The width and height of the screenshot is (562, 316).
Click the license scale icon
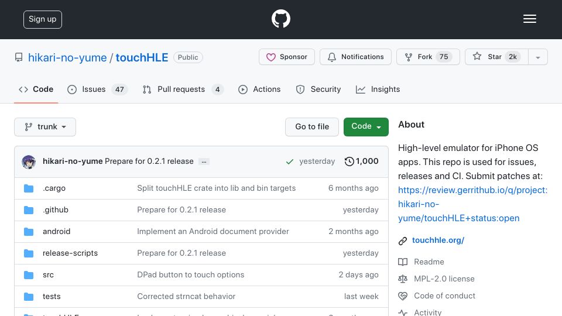coord(403,279)
